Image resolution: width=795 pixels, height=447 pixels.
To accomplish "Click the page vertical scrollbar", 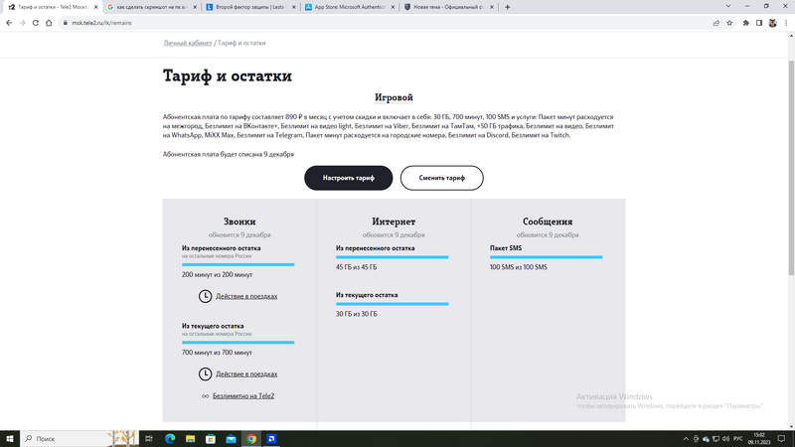I will coord(791,167).
